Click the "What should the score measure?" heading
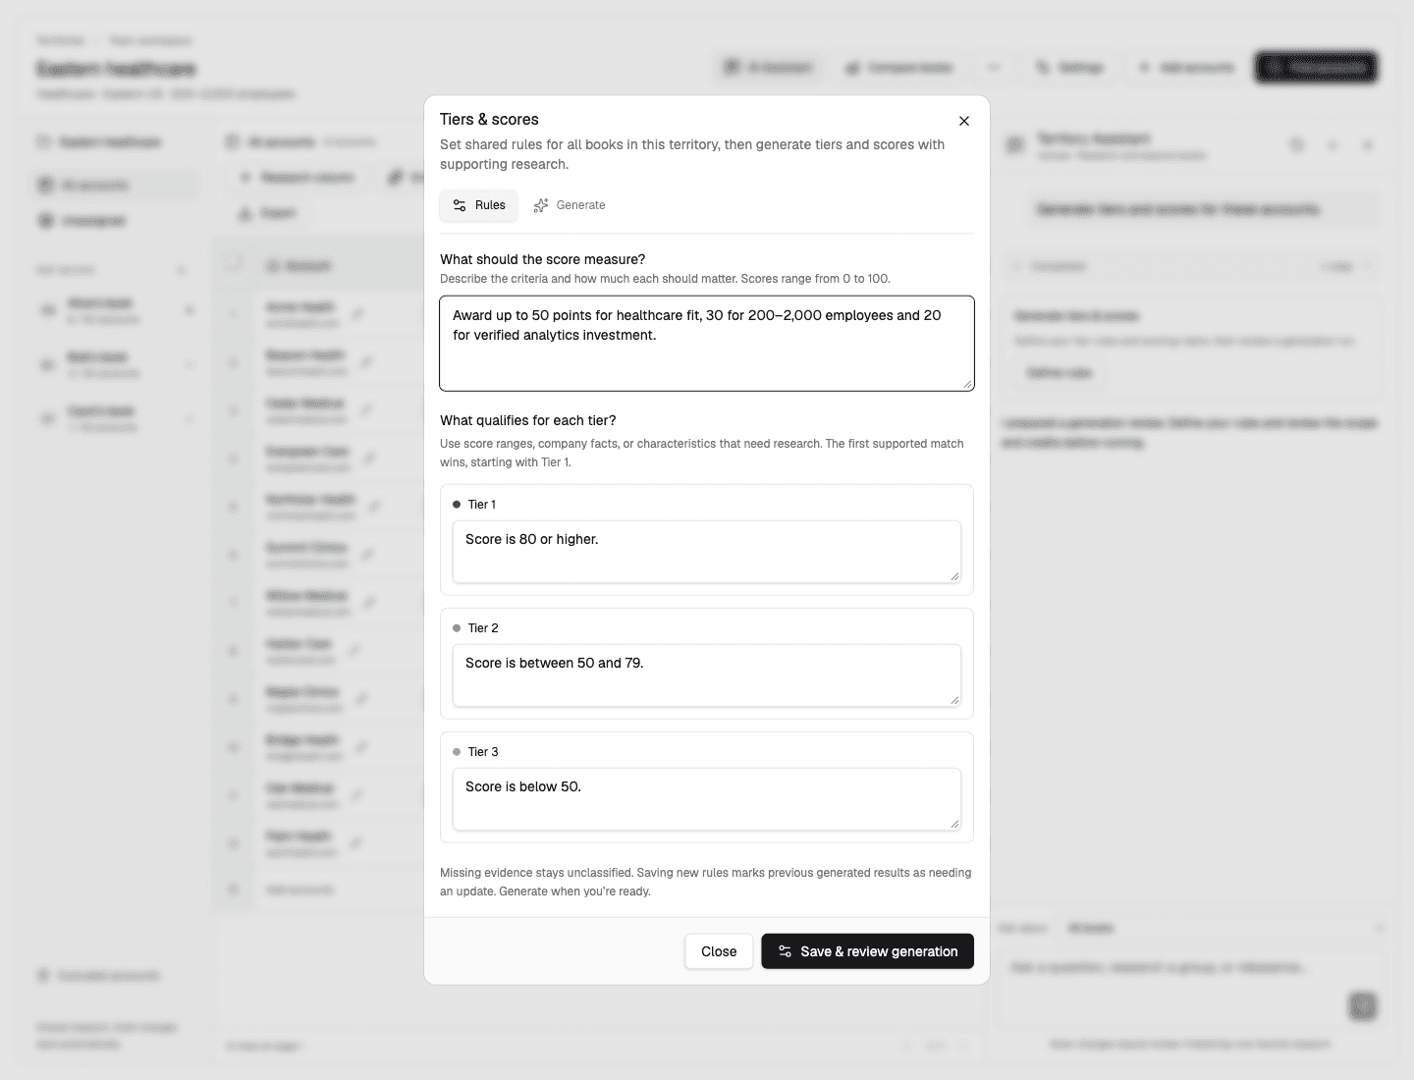The image size is (1414, 1080). [x=543, y=259]
